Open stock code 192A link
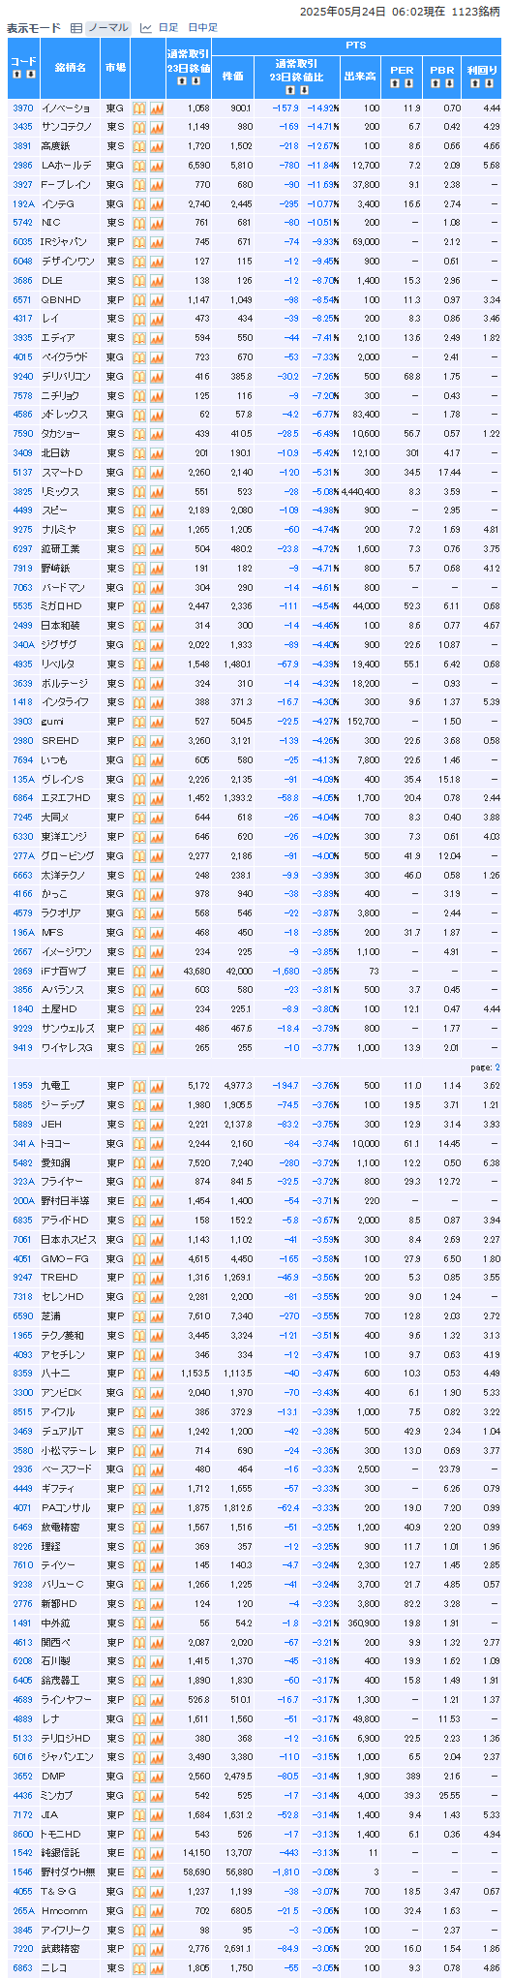This screenshot has height=1979, width=511. 23,203
